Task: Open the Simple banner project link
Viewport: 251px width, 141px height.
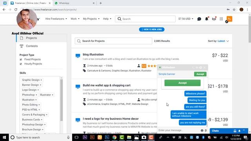Action: click(x=167, y=74)
